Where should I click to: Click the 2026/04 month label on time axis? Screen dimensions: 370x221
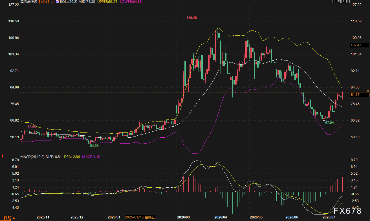point(220,217)
